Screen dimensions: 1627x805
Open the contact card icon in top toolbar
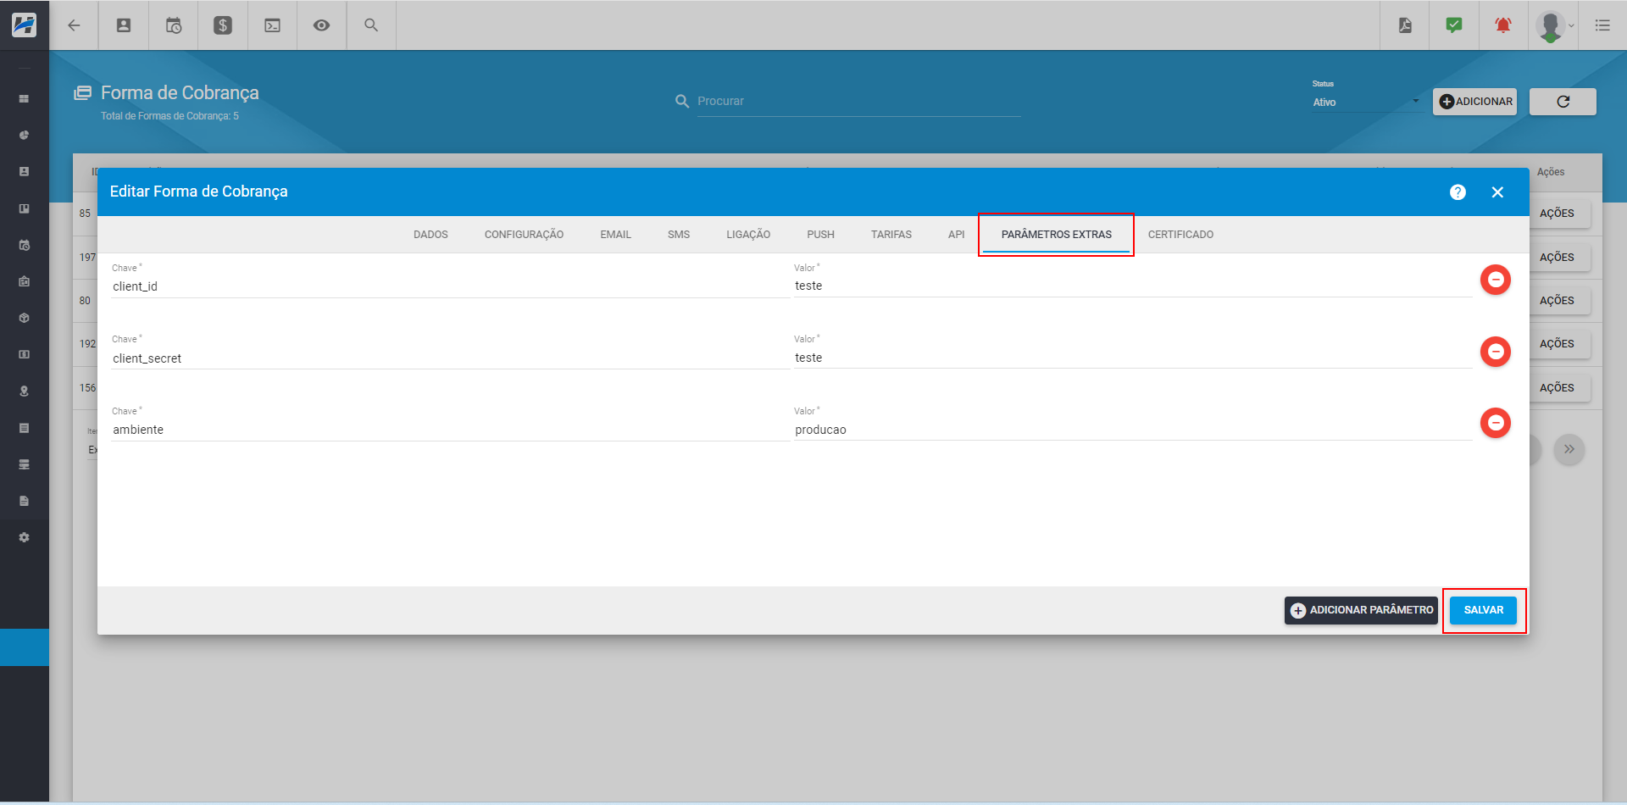[124, 25]
